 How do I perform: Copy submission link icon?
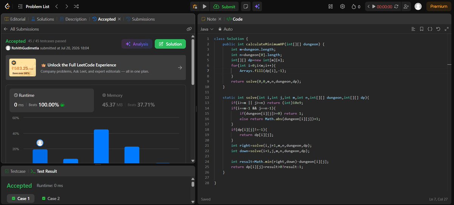[x=189, y=29]
